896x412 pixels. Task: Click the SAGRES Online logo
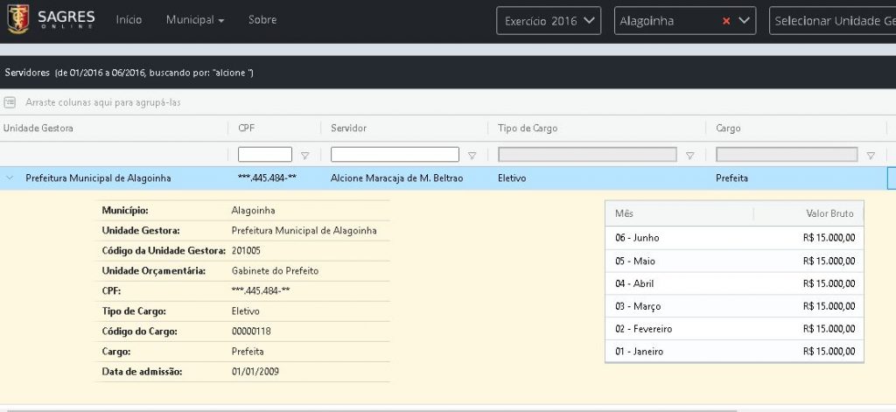pos(51,19)
